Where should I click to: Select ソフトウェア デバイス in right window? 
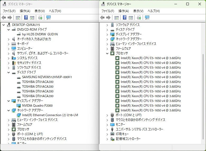pyautogui.click(x=127, y=25)
